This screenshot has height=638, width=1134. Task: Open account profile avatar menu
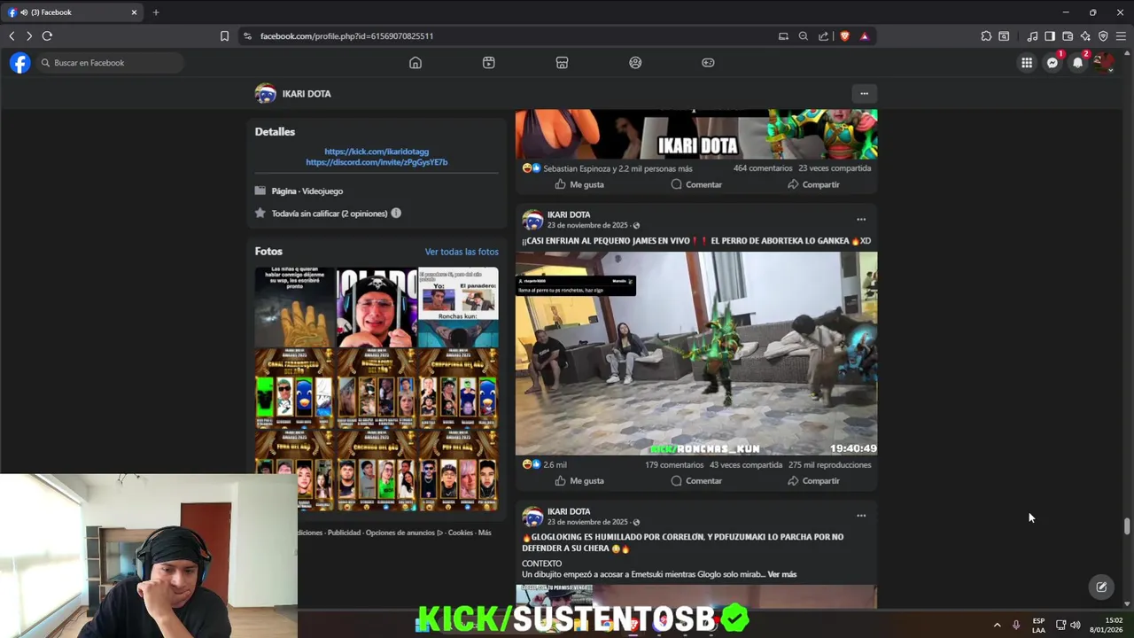[1103, 63]
